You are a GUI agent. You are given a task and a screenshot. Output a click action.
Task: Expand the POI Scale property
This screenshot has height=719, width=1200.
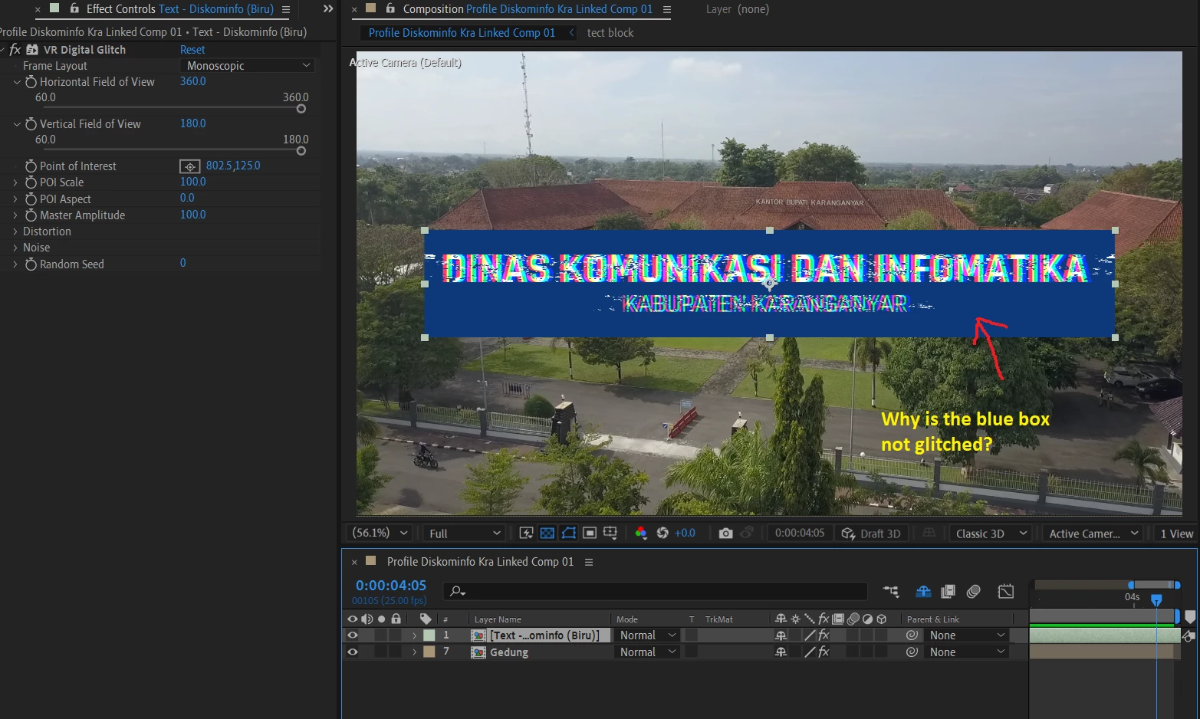click(15, 182)
